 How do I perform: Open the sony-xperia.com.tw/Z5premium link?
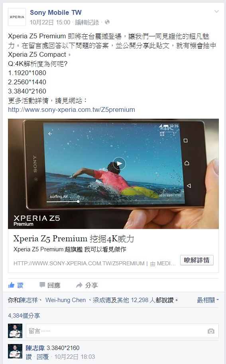point(72,109)
